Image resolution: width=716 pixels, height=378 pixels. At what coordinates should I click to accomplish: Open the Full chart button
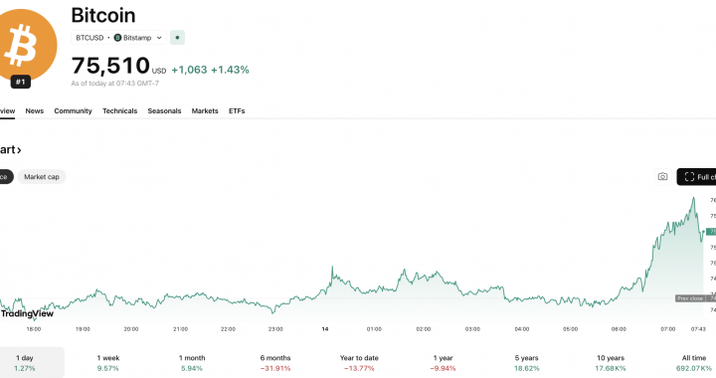pos(696,177)
